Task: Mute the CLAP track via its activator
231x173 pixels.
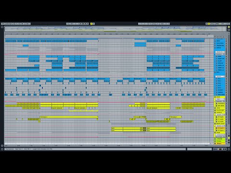Action: 226,61
